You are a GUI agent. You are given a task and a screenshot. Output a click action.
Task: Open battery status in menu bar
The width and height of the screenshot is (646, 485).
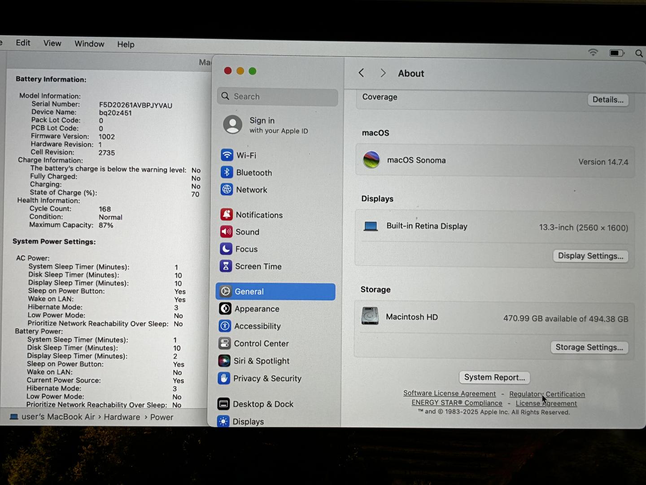[617, 53]
